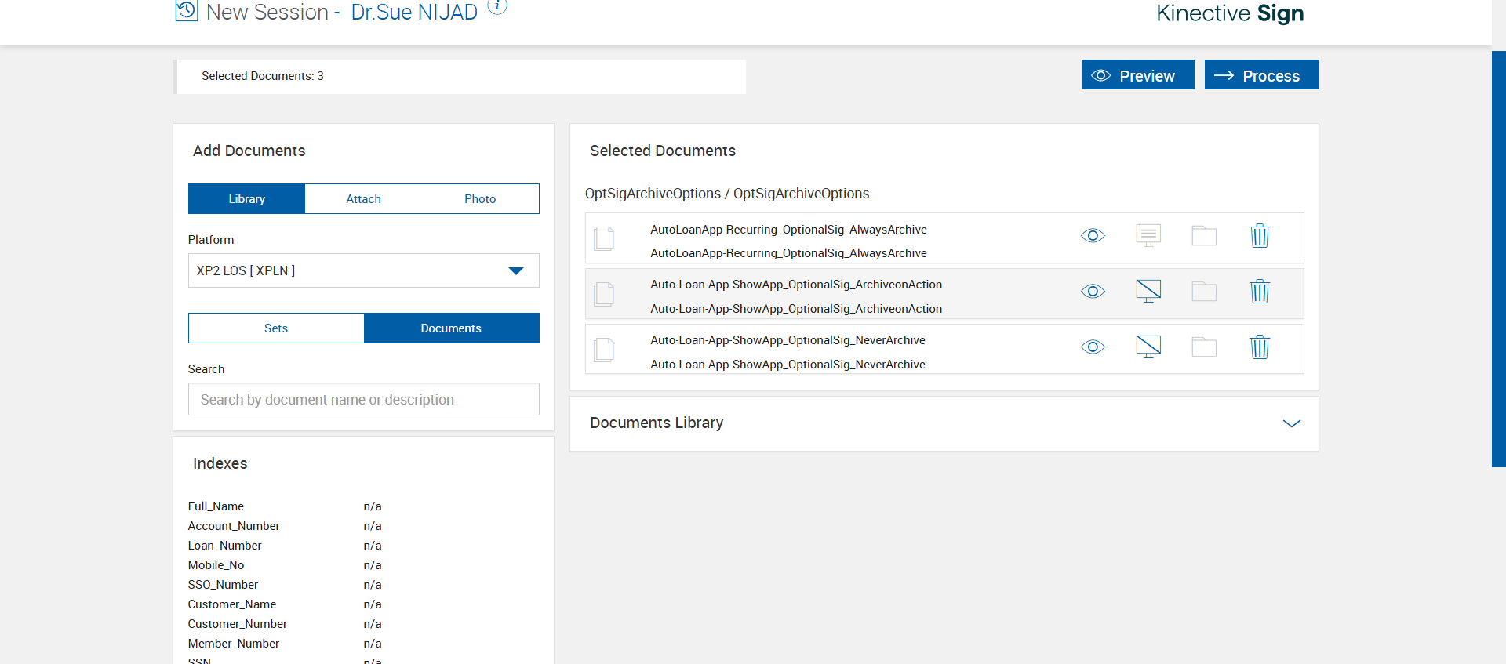Select the Photo tab

click(x=480, y=199)
